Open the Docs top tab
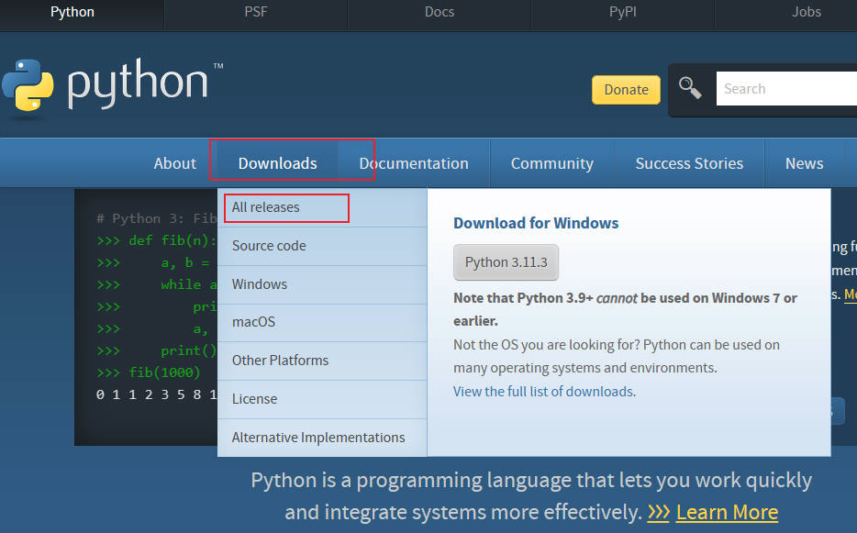The image size is (857, 533). click(440, 12)
